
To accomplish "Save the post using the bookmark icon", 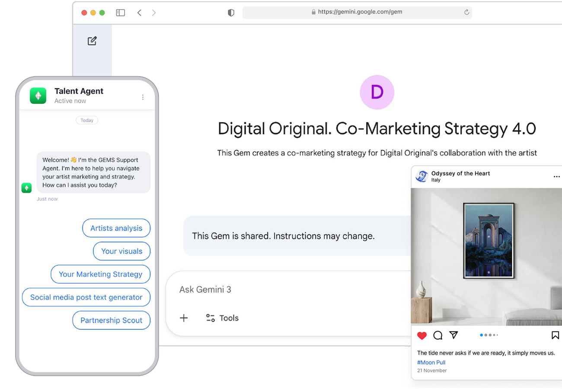I will [x=555, y=335].
